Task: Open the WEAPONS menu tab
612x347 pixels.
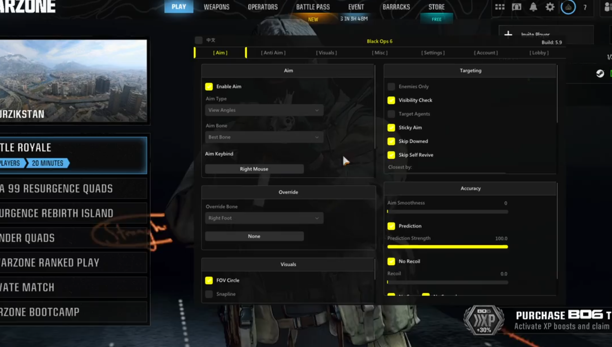Action: [x=217, y=7]
